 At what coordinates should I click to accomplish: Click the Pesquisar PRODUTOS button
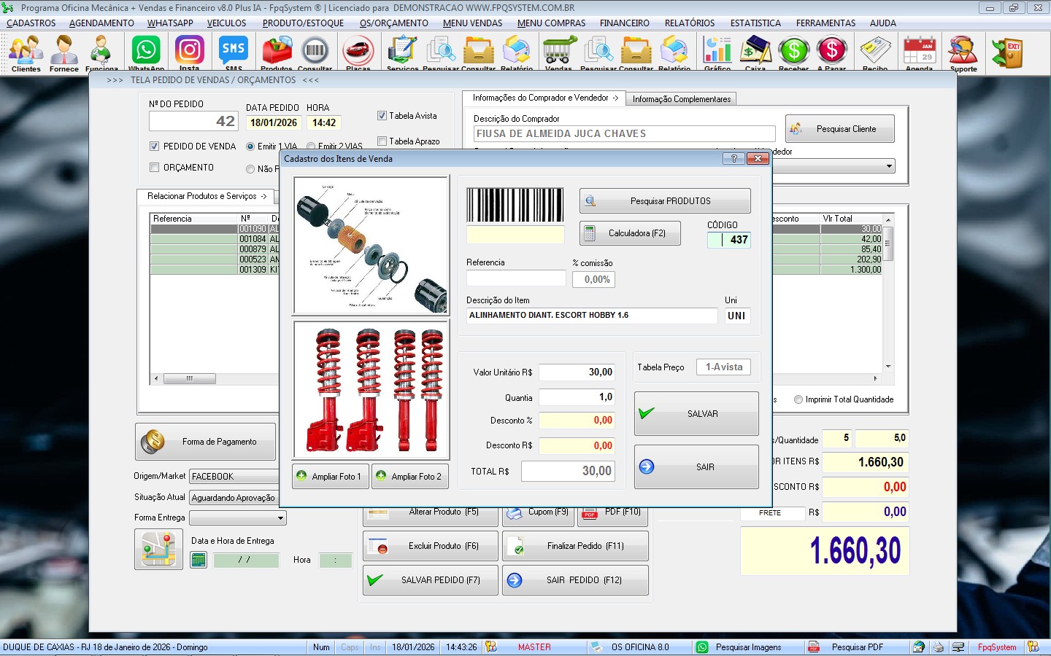click(x=665, y=201)
